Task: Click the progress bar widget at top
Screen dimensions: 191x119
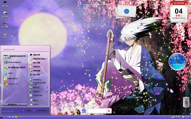Action: click(95, 6)
